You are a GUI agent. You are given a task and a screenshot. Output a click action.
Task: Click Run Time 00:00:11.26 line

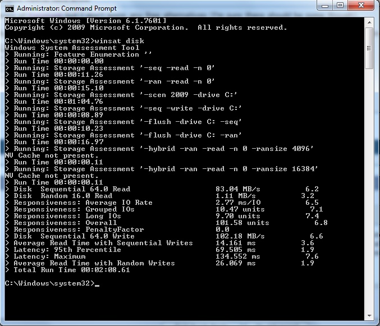(54, 75)
